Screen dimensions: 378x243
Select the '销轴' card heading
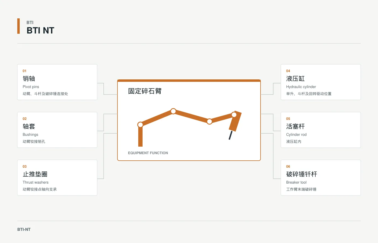coord(29,79)
